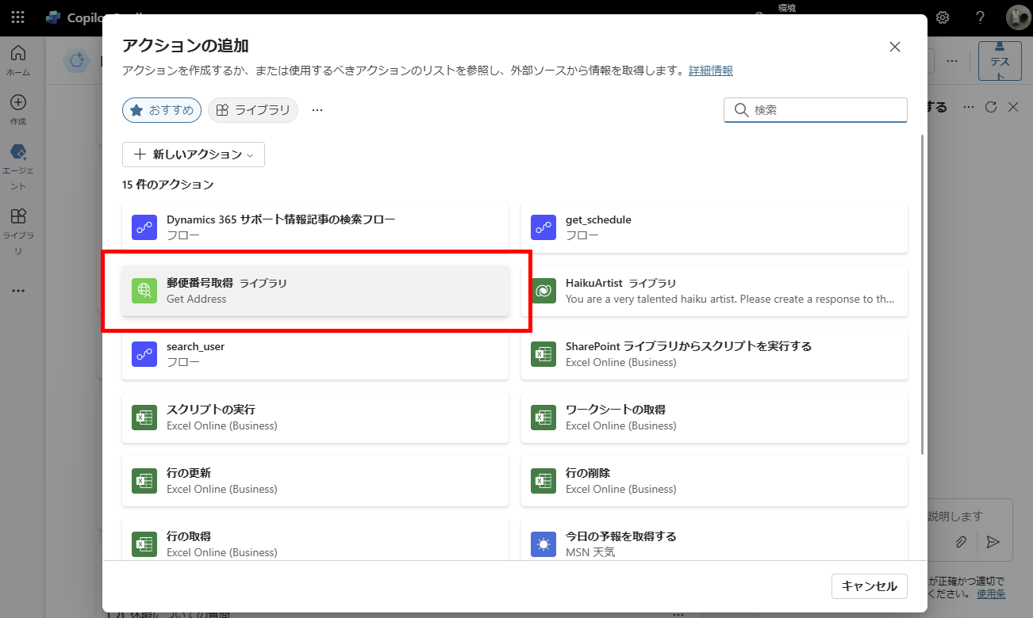
Task: Click the action list vertical scrollbar
Action: tap(921, 293)
